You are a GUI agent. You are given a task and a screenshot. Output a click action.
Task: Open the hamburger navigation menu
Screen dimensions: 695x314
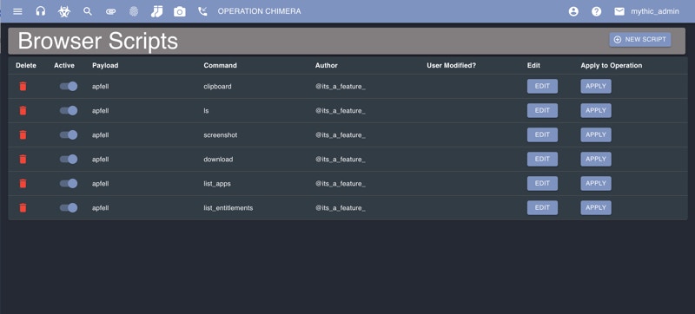(x=17, y=11)
